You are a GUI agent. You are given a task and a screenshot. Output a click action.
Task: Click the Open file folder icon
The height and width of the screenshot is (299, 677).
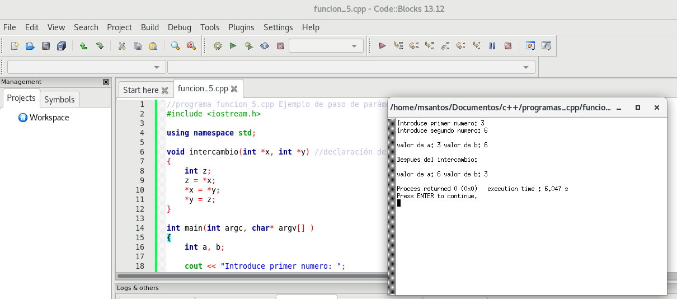(x=30, y=46)
